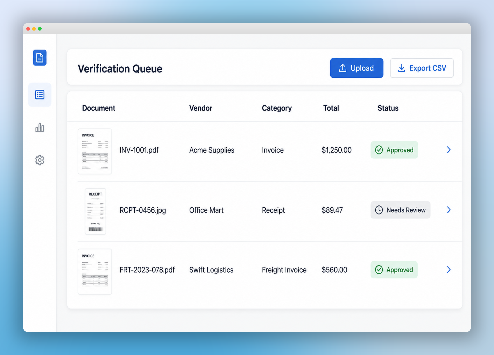Click the Status column header

click(388, 108)
